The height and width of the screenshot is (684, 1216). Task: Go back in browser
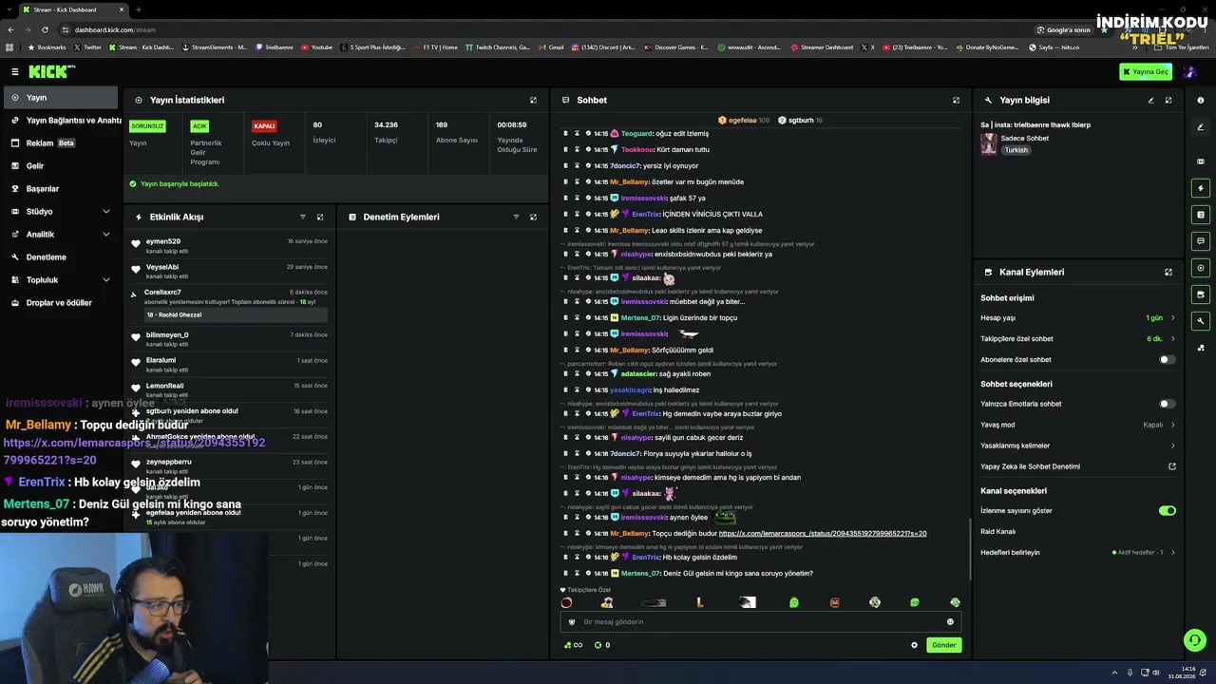click(11, 29)
